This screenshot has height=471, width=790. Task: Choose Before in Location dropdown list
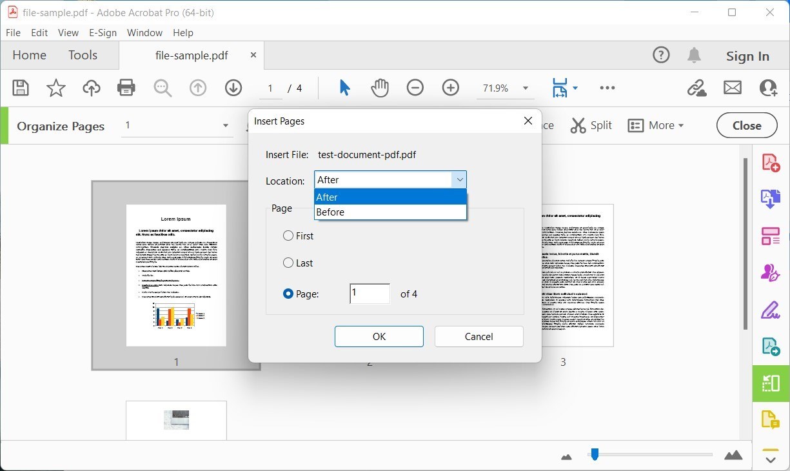pos(331,212)
